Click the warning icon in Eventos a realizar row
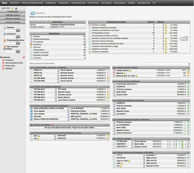This screenshot has height=173, width=194. pyautogui.click(x=166, y=25)
